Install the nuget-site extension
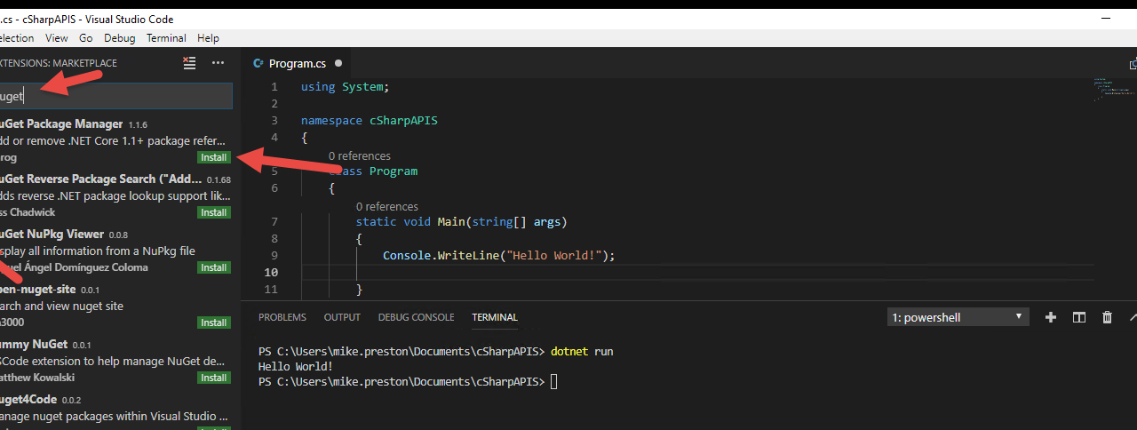 point(213,322)
